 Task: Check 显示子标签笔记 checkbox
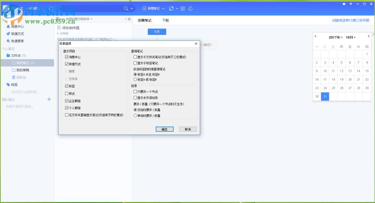[135, 63]
